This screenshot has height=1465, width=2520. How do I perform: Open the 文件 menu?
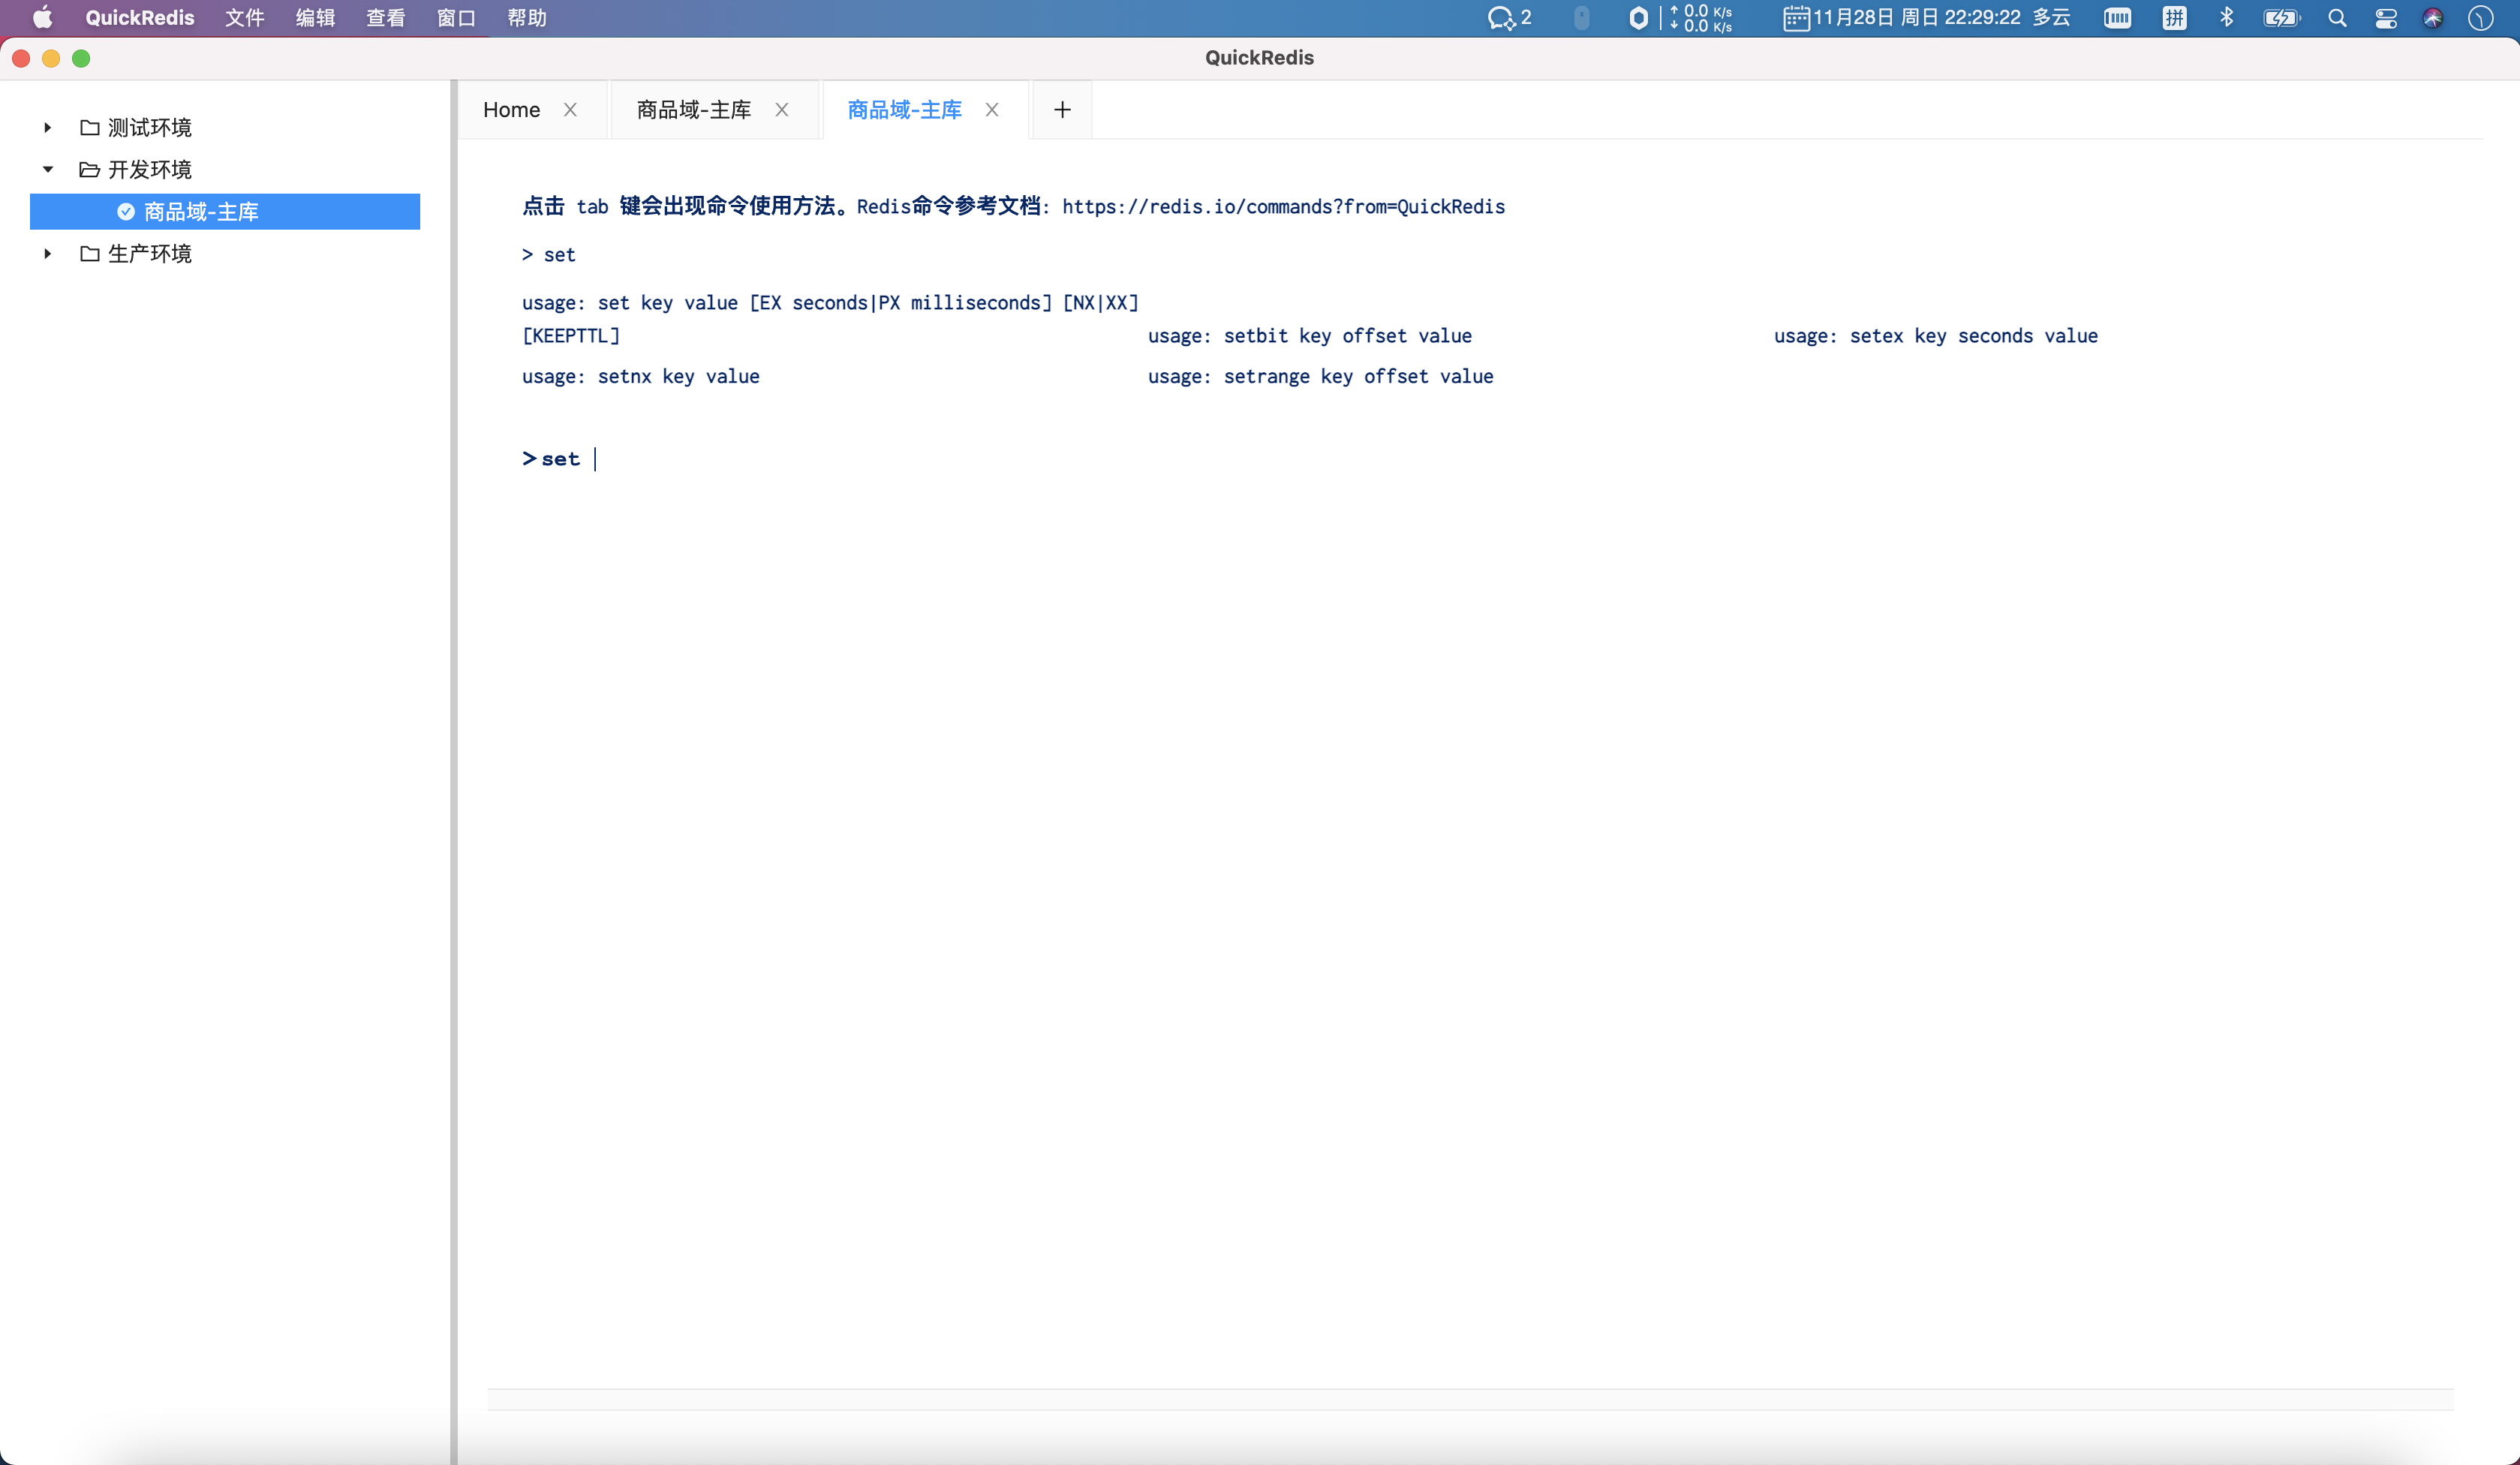(244, 18)
